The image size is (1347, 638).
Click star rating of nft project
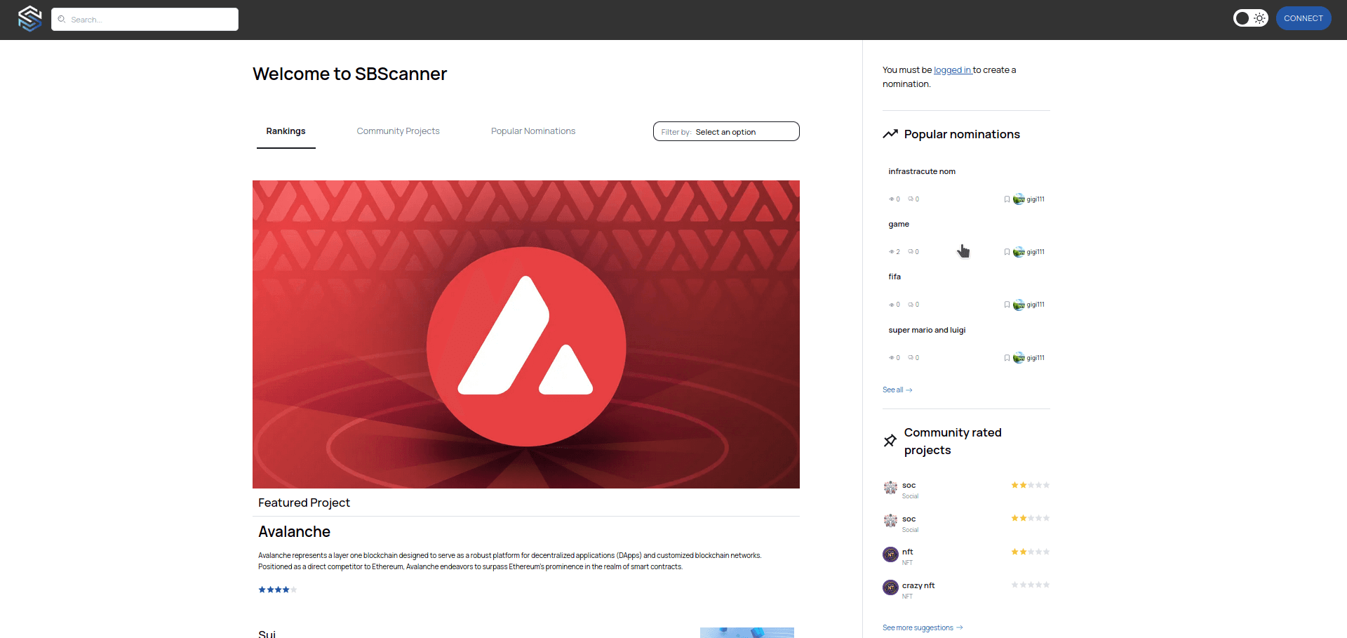pyautogui.click(x=1031, y=552)
